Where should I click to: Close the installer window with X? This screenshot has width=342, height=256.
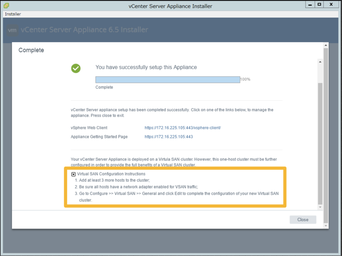tap(331, 5)
